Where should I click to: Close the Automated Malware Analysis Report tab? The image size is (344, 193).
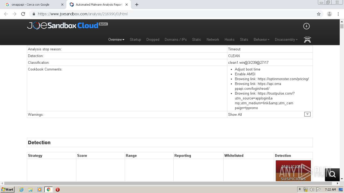[x=127, y=5]
